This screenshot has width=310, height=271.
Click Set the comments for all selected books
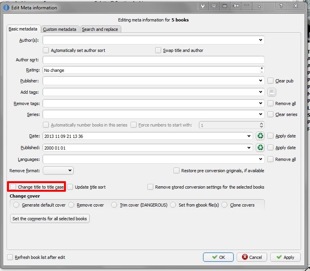[x=50, y=219]
